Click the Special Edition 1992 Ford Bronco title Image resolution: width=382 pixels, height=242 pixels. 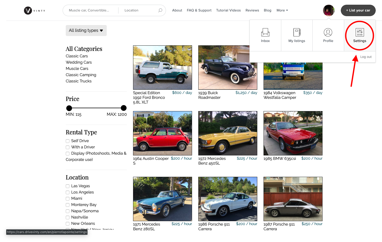[x=149, y=98]
